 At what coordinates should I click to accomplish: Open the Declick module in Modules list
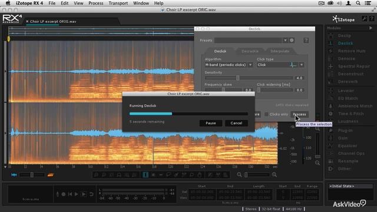pyautogui.click(x=345, y=43)
